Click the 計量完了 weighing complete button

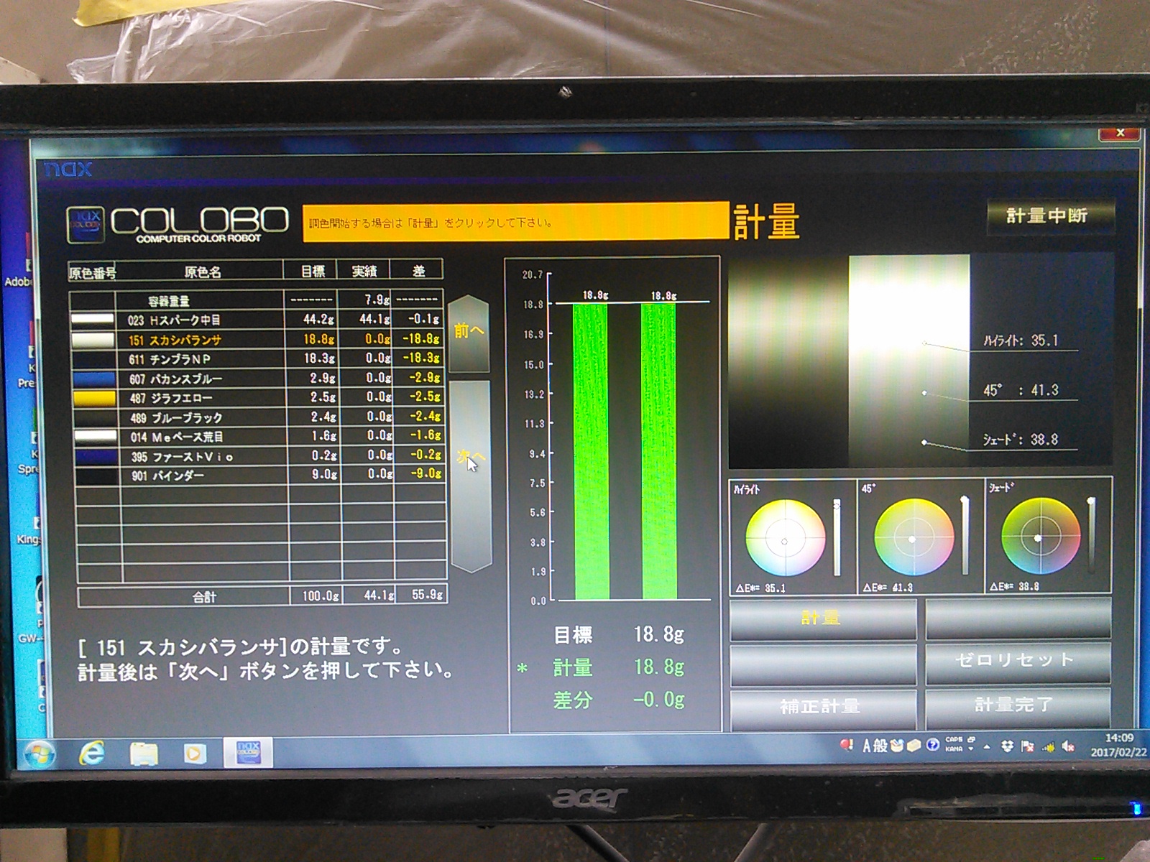[1017, 706]
